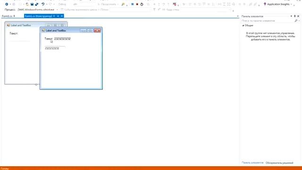Stop debugging with the red square icon

click(x=137, y=4)
